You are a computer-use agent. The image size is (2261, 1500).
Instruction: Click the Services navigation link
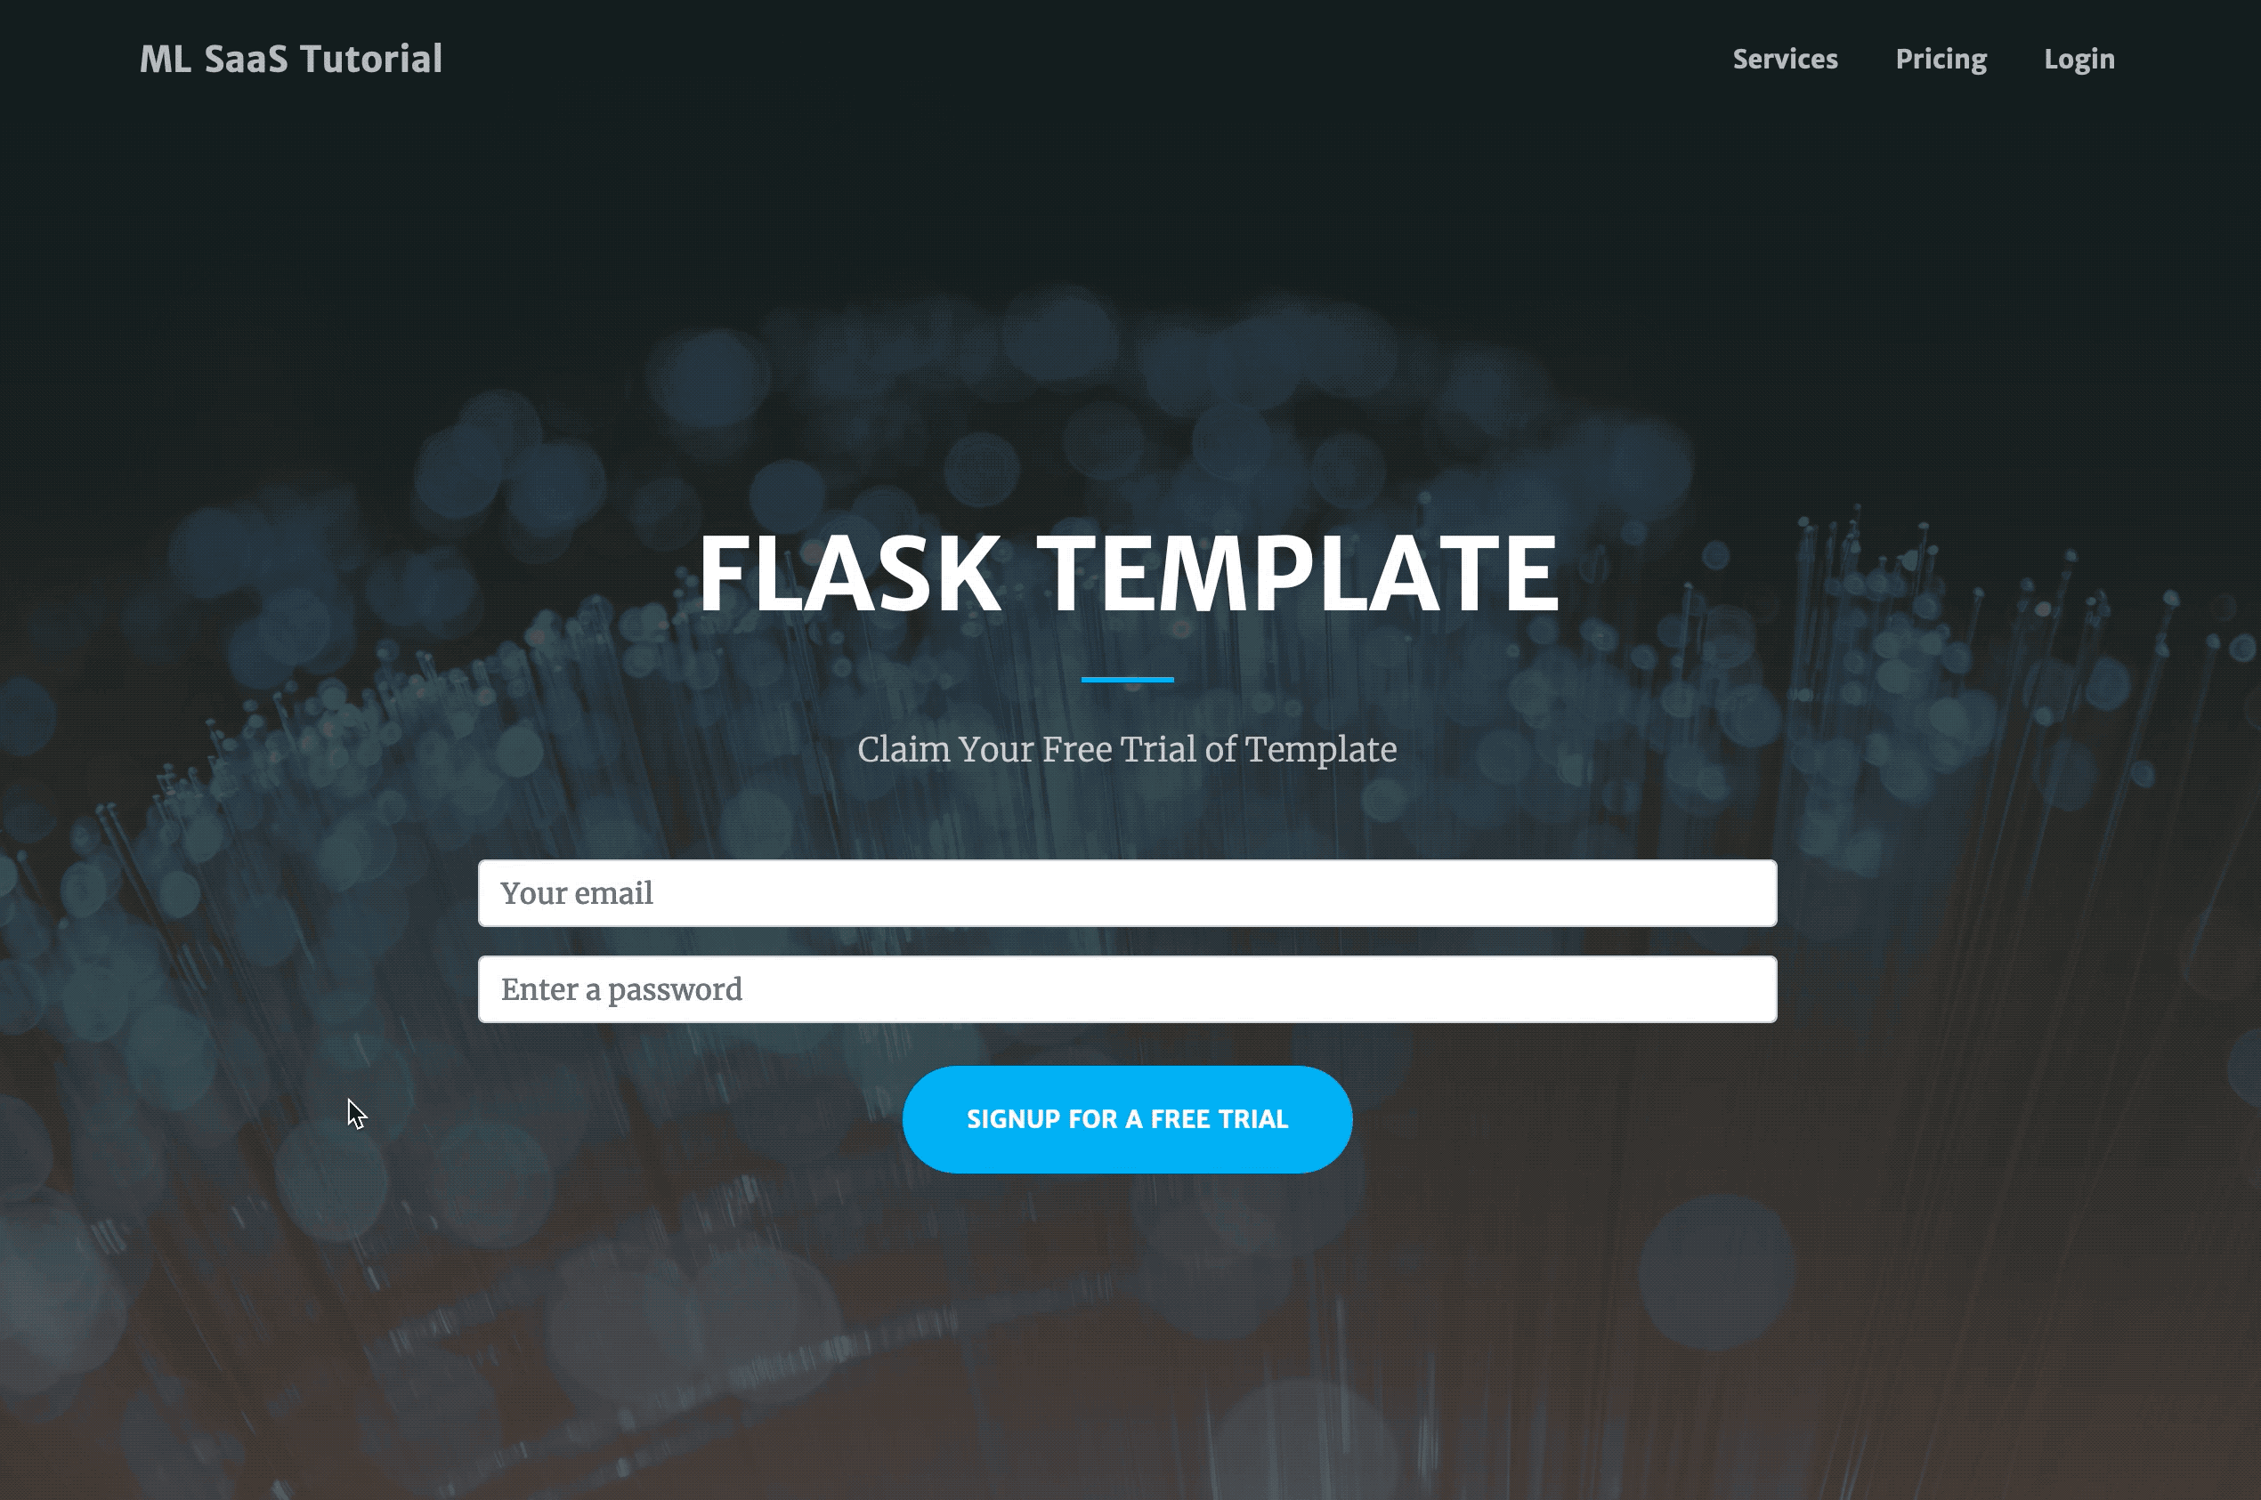[x=1784, y=59]
